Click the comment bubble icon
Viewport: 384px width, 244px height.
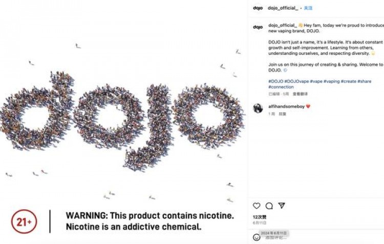click(269, 206)
